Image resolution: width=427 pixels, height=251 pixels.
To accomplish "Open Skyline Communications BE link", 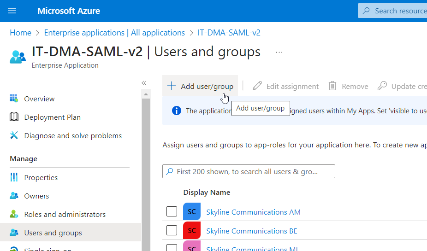I will coord(252,231).
